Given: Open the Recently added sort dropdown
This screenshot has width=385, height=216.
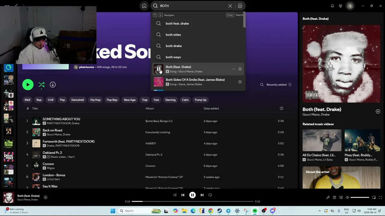Looking at the screenshot, I should pyautogui.click(x=279, y=85).
